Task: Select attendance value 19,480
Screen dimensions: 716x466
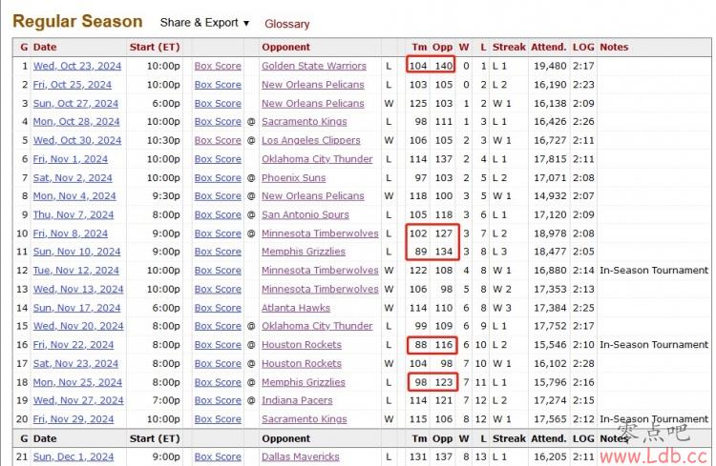Action: pyautogui.click(x=550, y=66)
